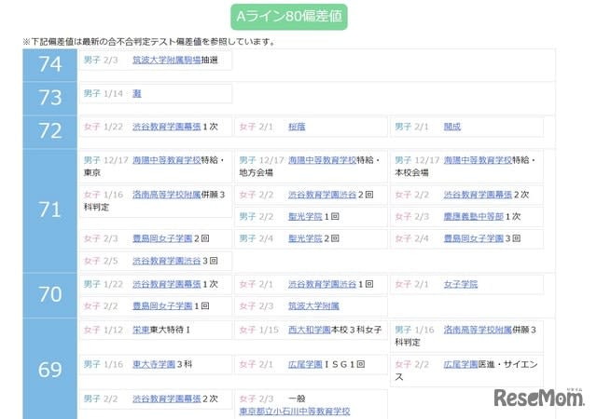The width and height of the screenshot is (597, 419).
Task: Open 豊島岡女子学園 2回 link dated 2/3
Action: pos(162,238)
